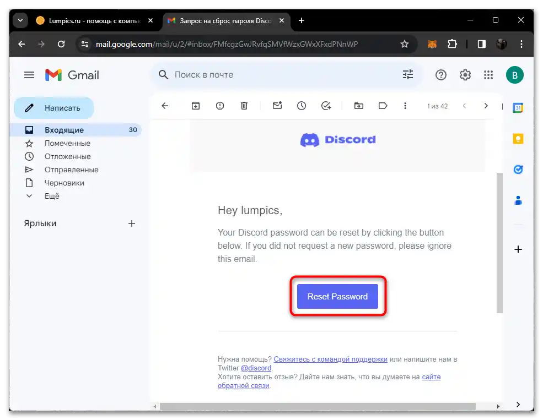
Task: Click the Reset Password button
Action: [337, 296]
